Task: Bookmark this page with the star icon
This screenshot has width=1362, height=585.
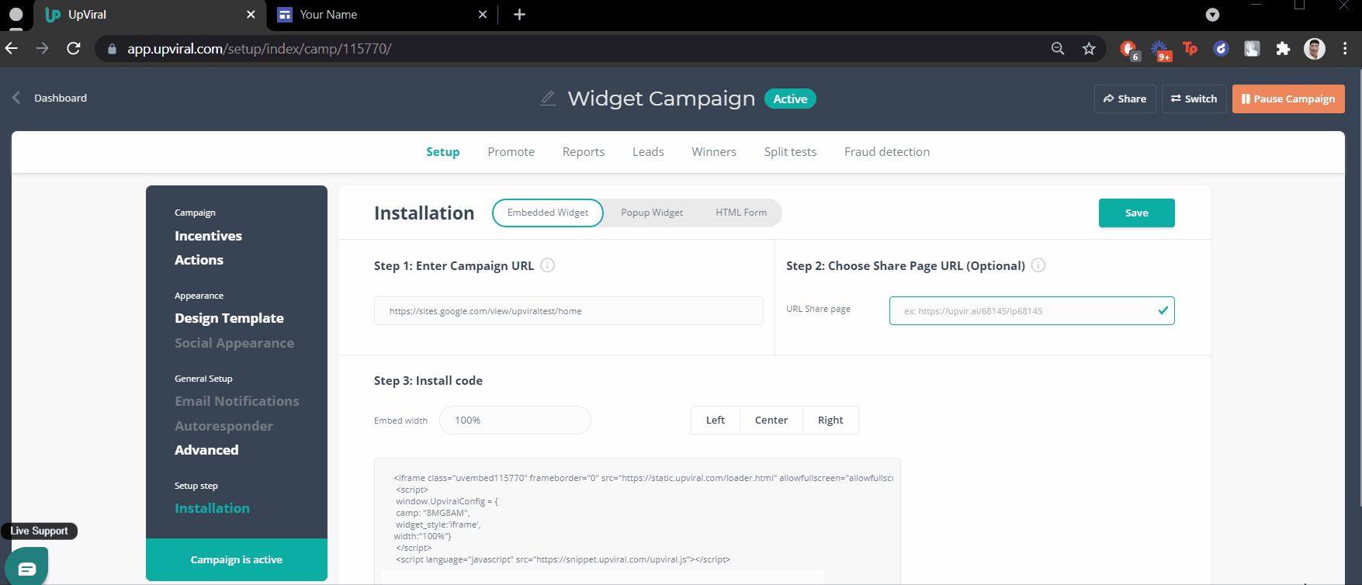Action: click(x=1089, y=49)
